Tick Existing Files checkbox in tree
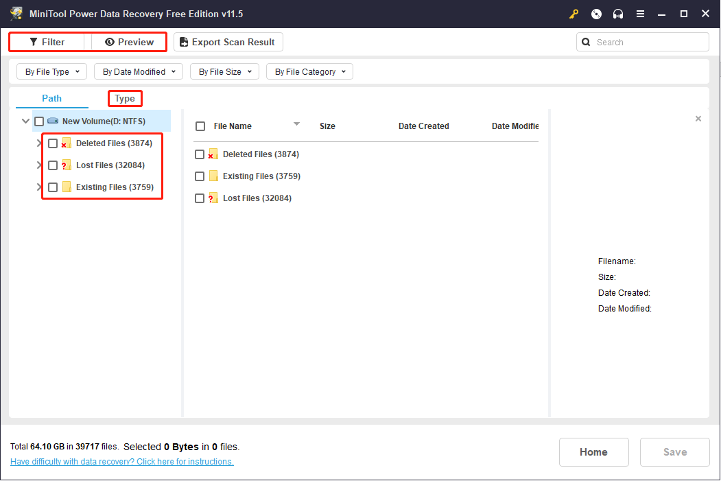This screenshot has height=481, width=721. 53,187
